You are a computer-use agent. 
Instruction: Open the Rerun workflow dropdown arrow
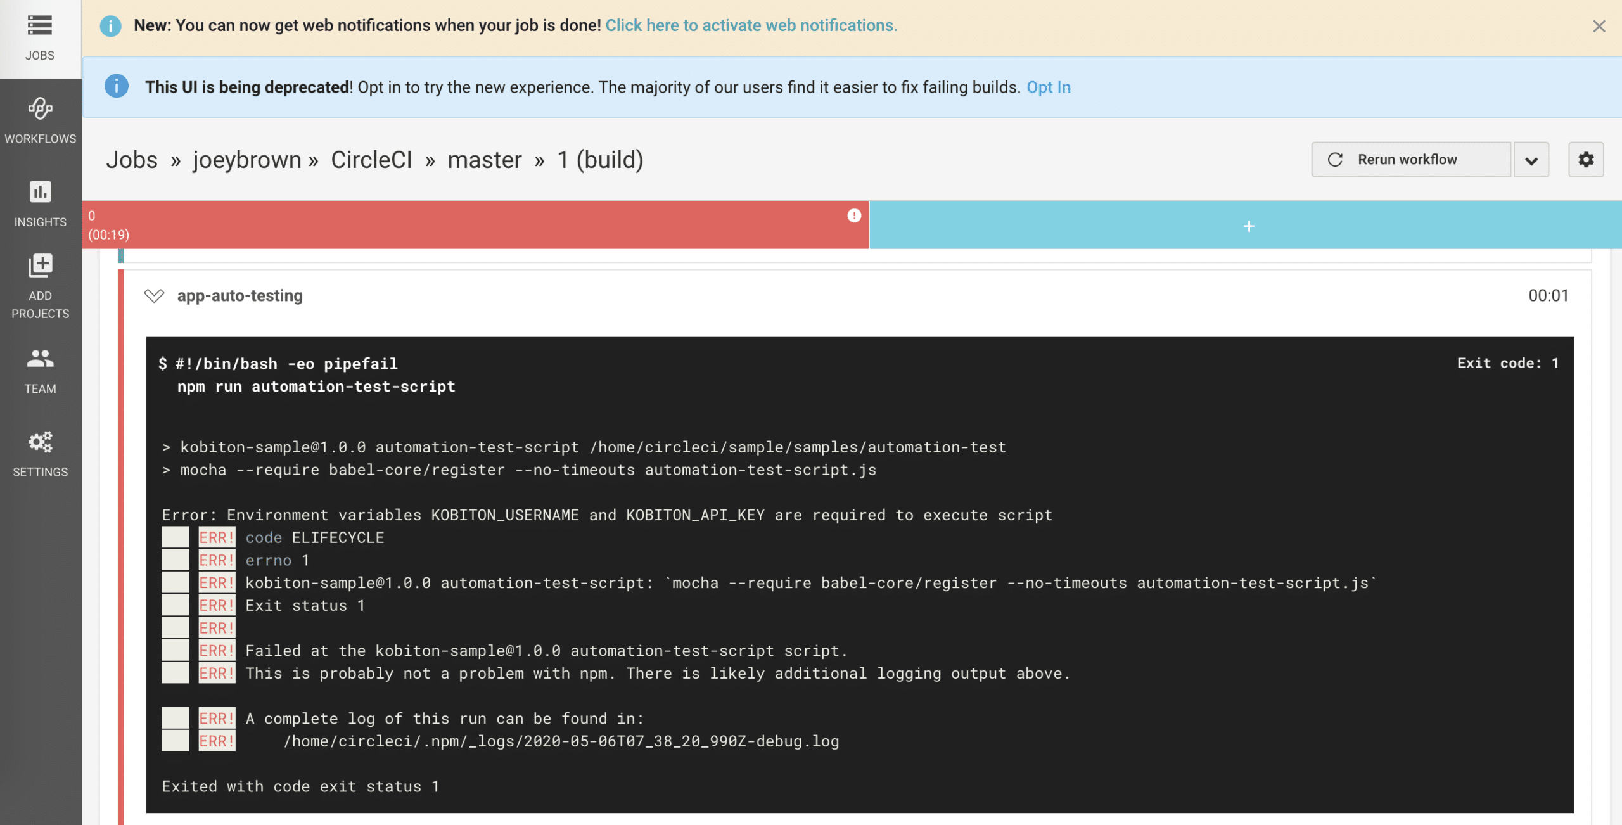pyautogui.click(x=1531, y=160)
